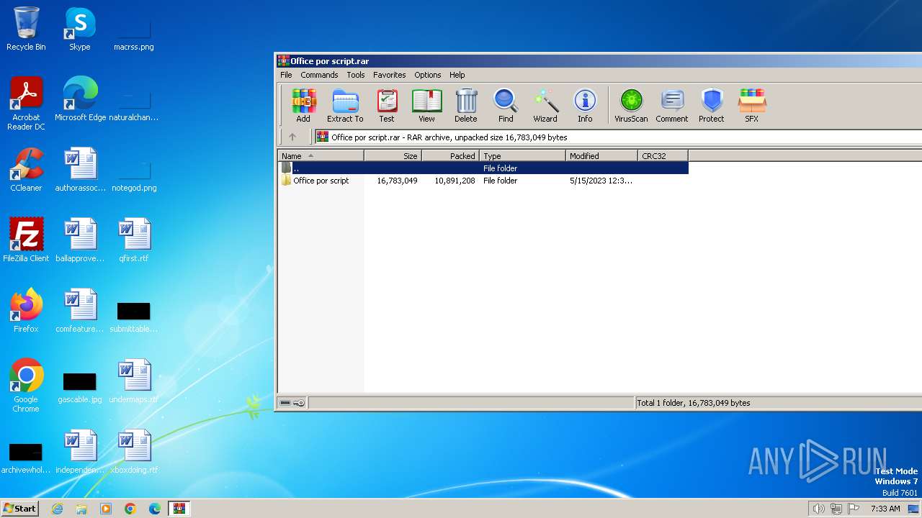Click the drive icon in status bar
Screen dimensions: 922x518
(x=285, y=403)
